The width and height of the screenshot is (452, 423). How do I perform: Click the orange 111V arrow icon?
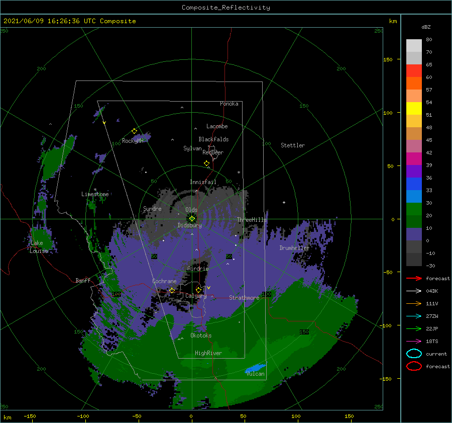414,303
